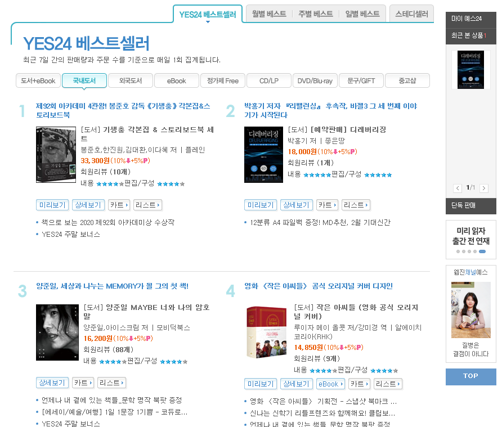Open the 단독 판매 sidebar section
Viewport: 502px width, 427px height.
471,205
